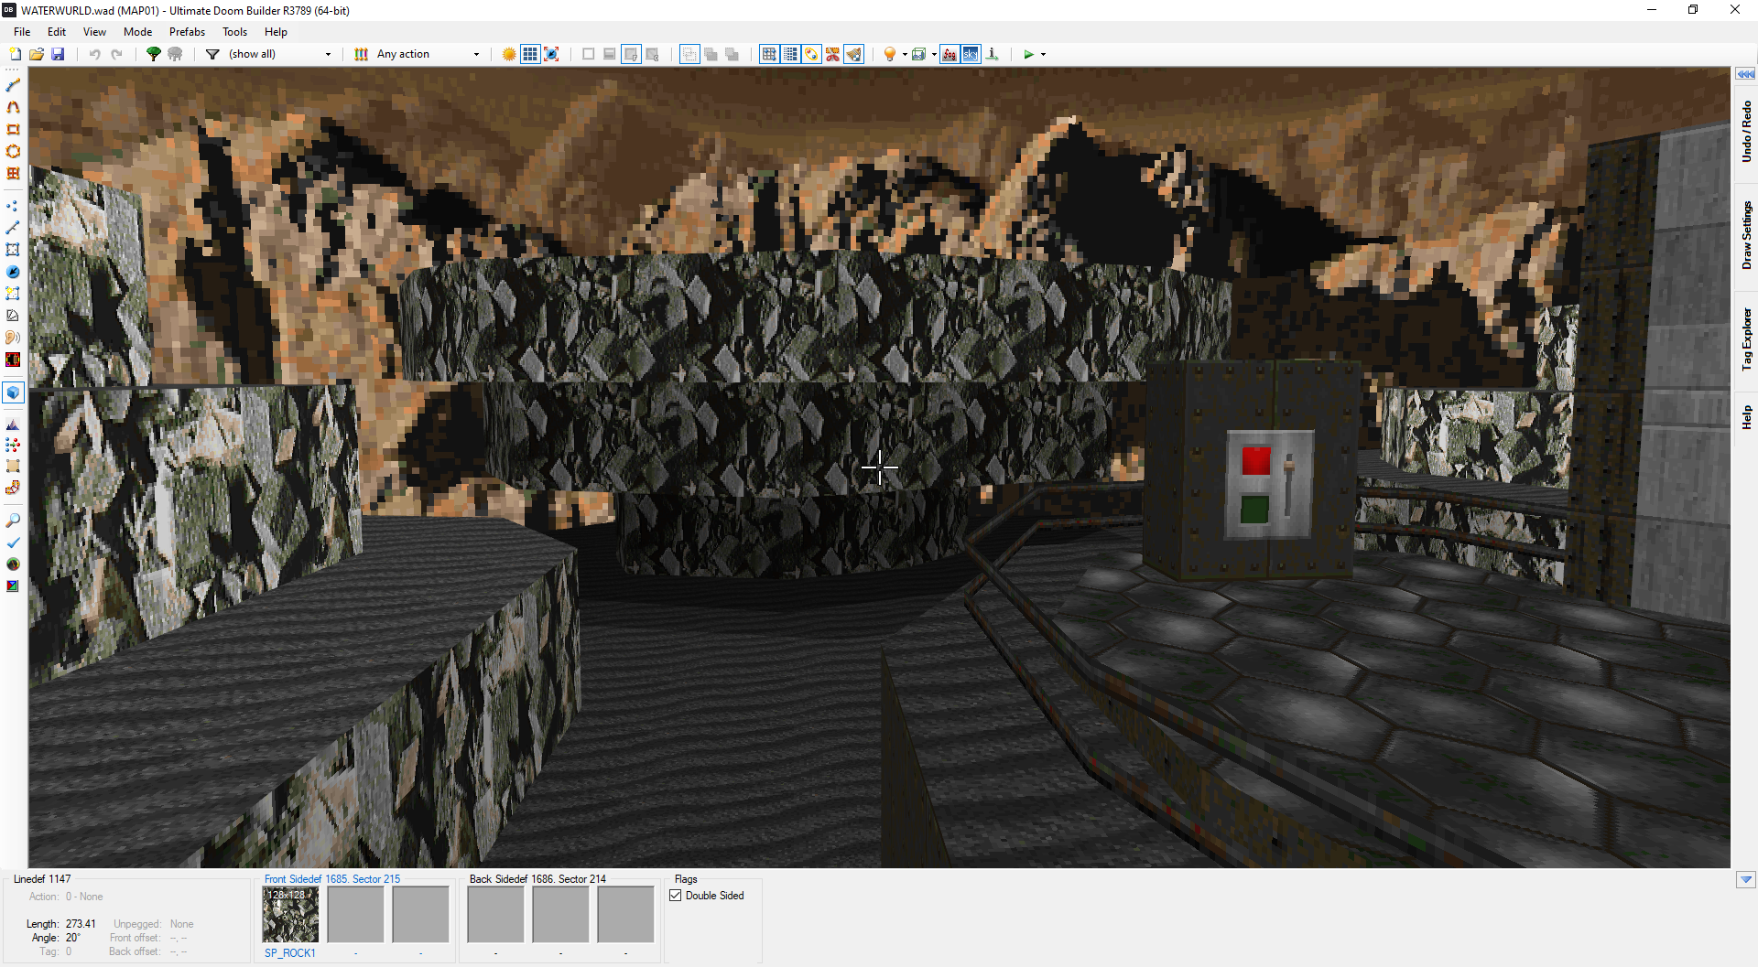The image size is (1758, 967).
Task: Click the red switch button on the wall
Action: pyautogui.click(x=1255, y=460)
